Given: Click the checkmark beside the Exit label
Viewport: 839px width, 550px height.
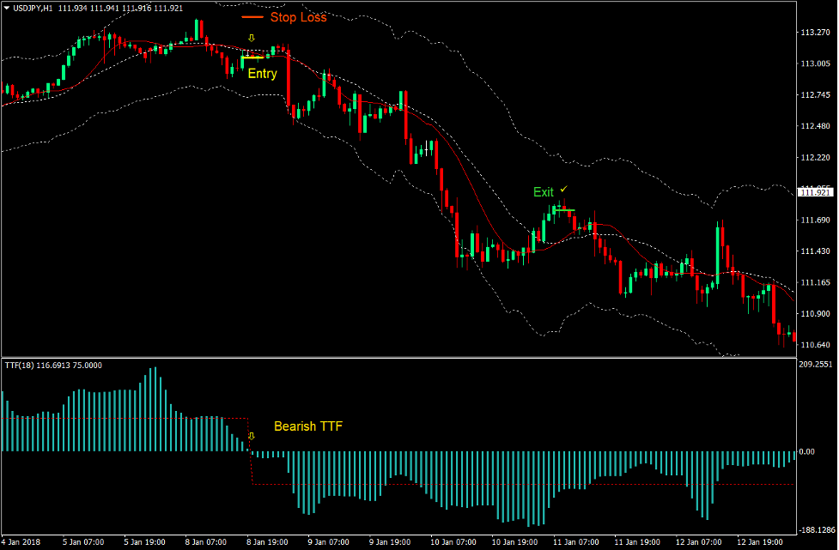Looking at the screenshot, I should (x=564, y=188).
